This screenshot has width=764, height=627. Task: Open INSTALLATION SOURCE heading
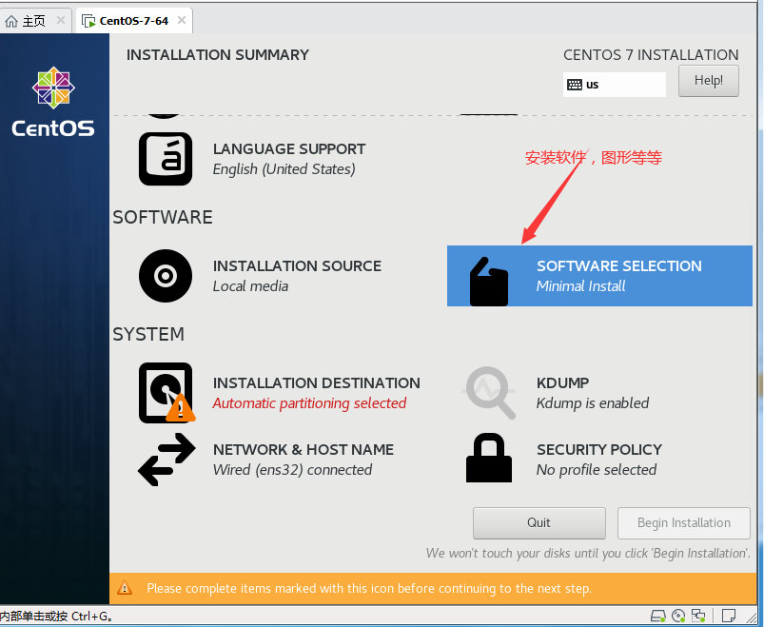pyautogui.click(x=297, y=266)
